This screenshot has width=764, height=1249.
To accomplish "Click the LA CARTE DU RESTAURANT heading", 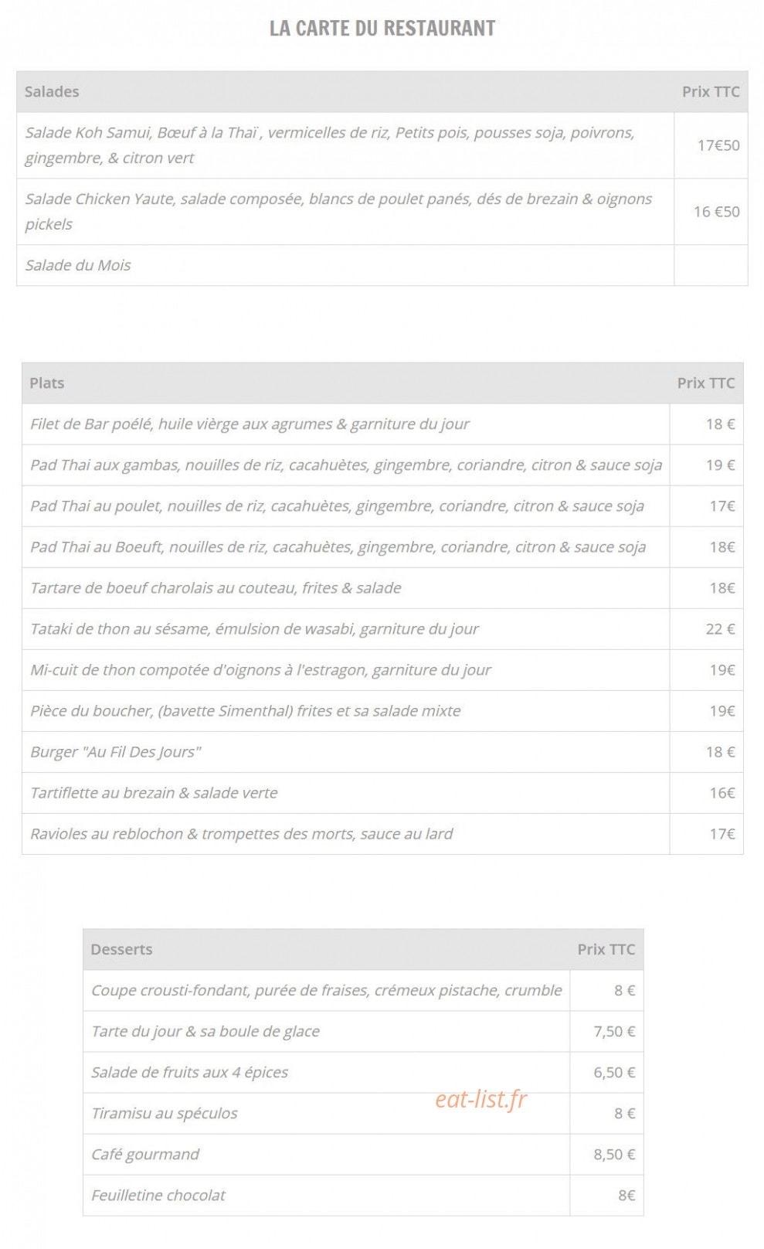I will 382,29.
